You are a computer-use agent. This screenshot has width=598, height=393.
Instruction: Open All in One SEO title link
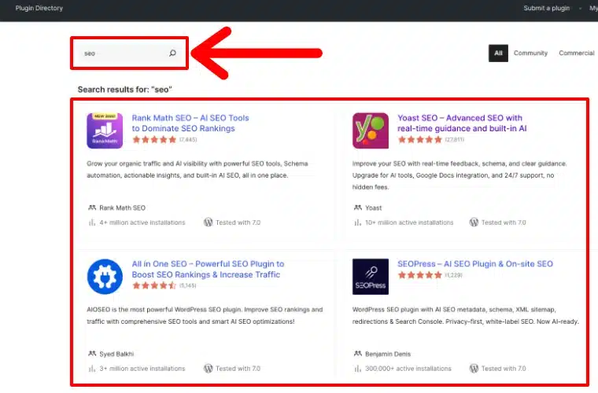point(208,269)
